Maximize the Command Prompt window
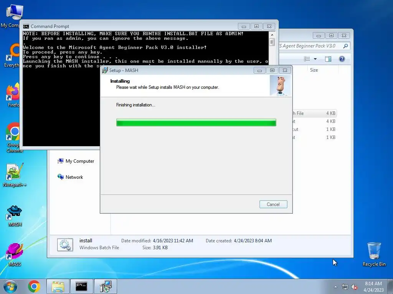The image size is (393, 294). coord(256,26)
